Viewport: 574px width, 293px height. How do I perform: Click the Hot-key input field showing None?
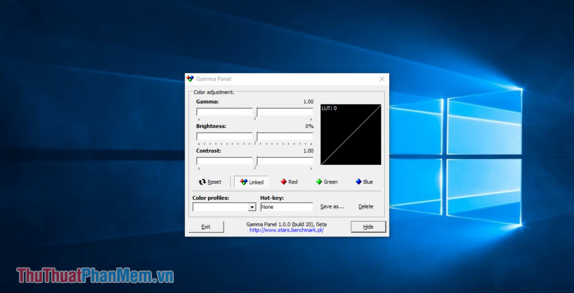(286, 207)
